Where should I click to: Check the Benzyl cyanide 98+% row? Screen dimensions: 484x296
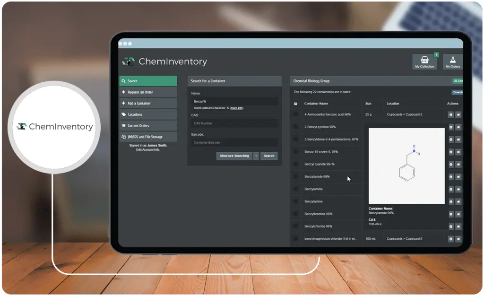coord(295,164)
